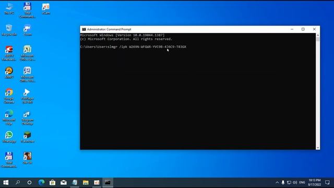Open notification Action Center icon
This screenshot has width=334, height=188.
click(327, 182)
